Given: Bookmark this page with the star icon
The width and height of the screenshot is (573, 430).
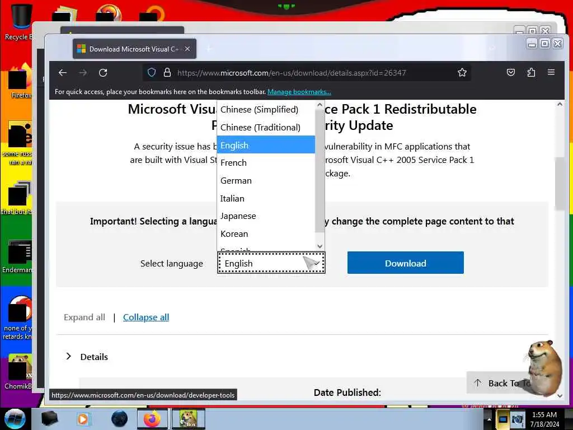Looking at the screenshot, I should [462, 72].
